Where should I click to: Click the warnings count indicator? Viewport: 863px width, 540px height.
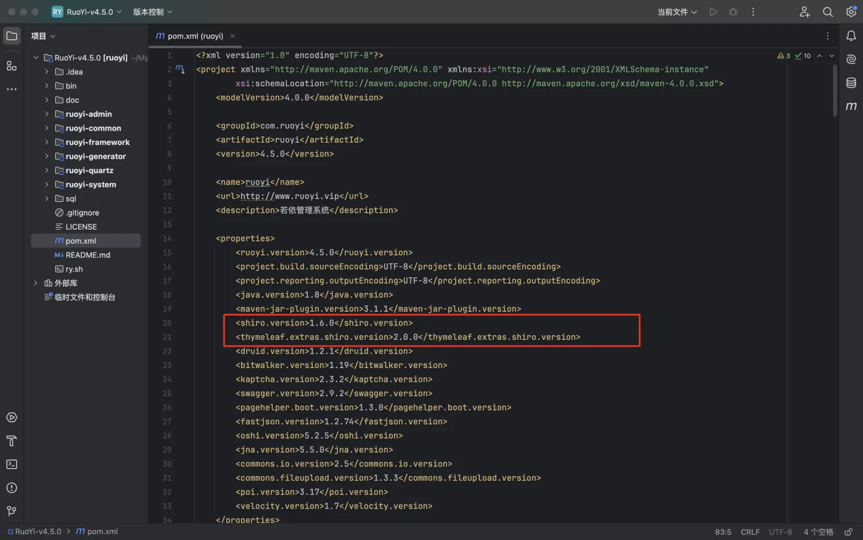pos(784,56)
